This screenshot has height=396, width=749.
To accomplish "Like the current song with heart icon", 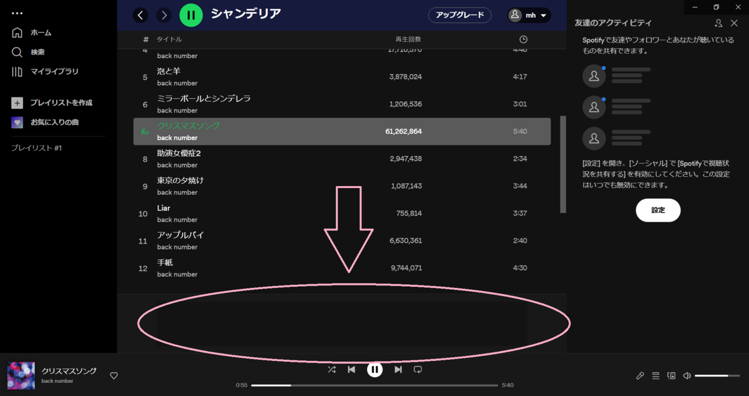I will coord(114,375).
